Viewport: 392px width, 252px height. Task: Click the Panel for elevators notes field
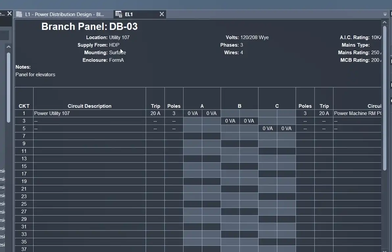pyautogui.click(x=35, y=75)
